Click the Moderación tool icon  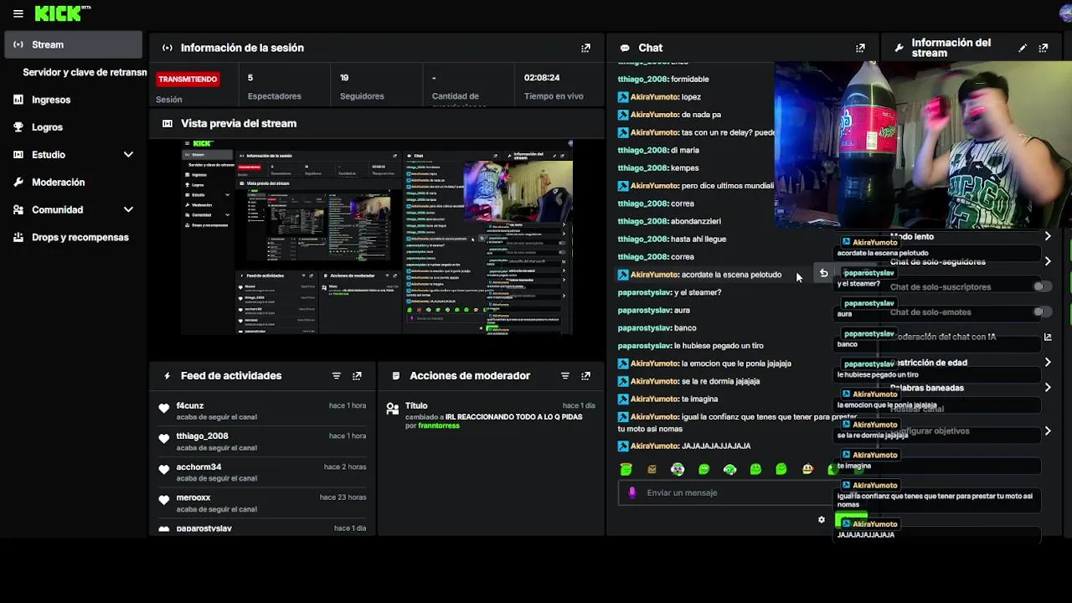tap(18, 183)
